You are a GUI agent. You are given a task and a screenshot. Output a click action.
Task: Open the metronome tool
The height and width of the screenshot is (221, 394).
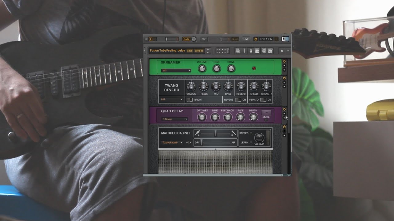coord(251,51)
